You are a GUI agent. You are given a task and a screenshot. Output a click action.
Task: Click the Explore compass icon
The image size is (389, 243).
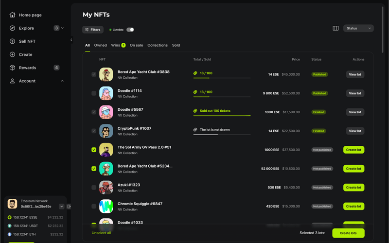[12, 28]
